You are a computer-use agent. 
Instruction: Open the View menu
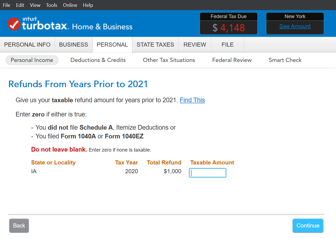click(35, 5)
